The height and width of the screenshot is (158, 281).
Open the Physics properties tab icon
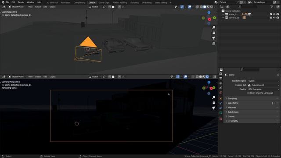click(x=220, y=103)
